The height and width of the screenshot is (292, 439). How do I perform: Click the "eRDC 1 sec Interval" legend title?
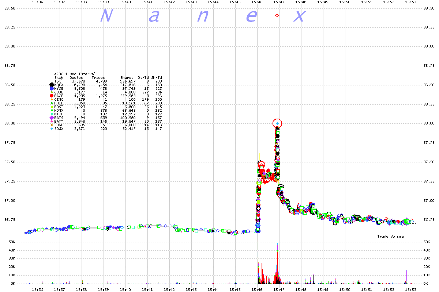(x=75, y=74)
